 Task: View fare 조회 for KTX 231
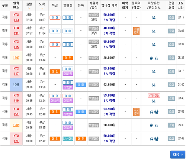tap(171, 31)
